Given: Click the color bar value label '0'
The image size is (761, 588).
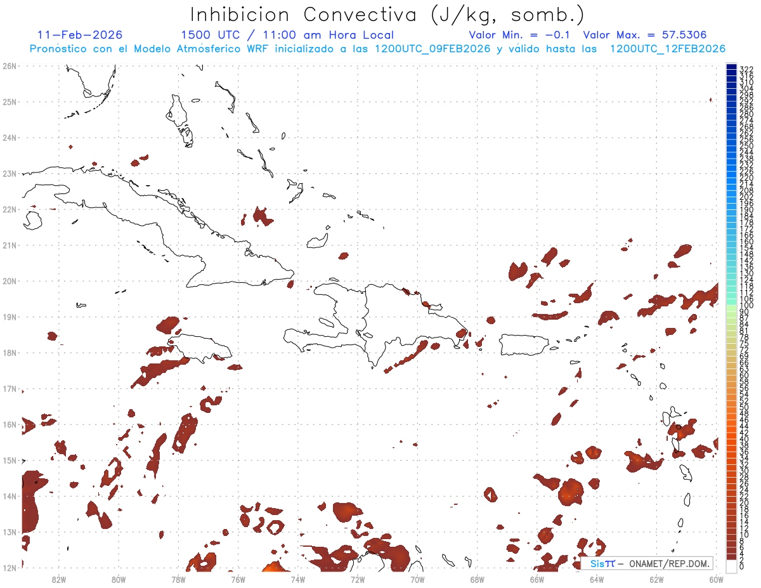Looking at the screenshot, I should coord(742,566).
